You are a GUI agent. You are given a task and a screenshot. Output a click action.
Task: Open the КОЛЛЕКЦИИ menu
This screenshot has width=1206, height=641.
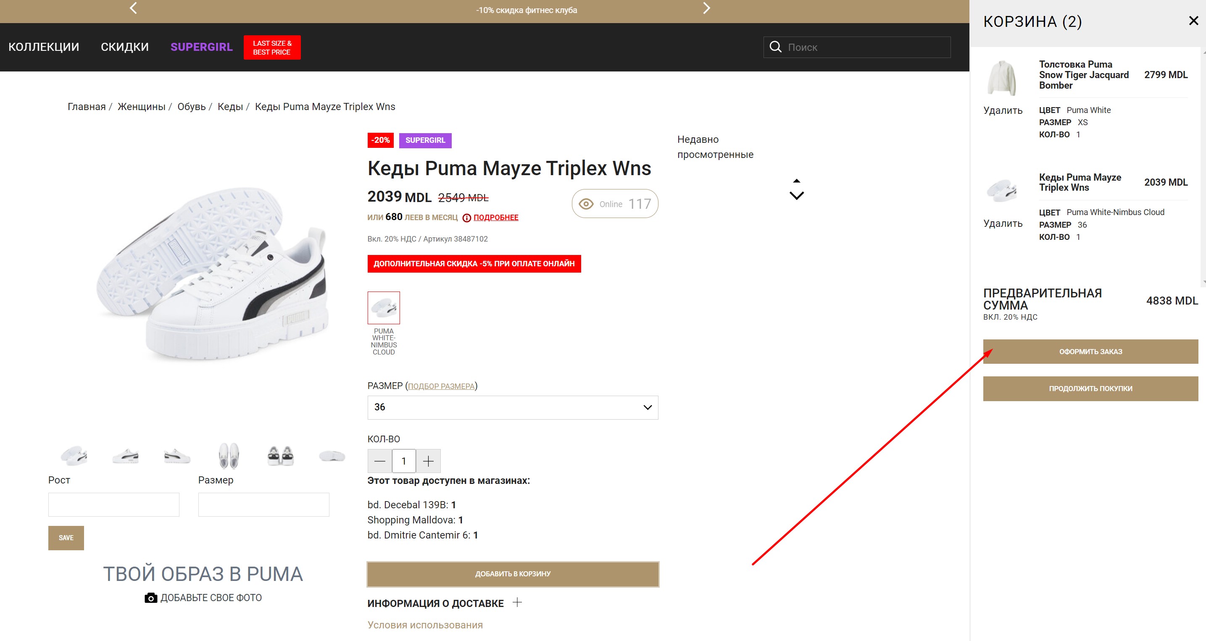(x=44, y=47)
